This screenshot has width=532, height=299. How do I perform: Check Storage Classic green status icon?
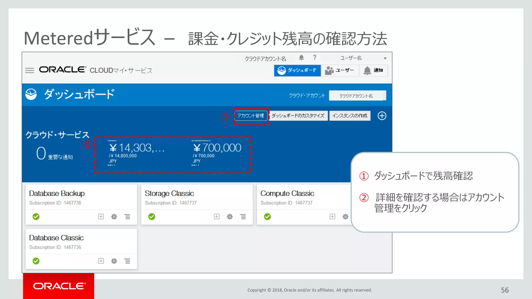[x=152, y=216]
